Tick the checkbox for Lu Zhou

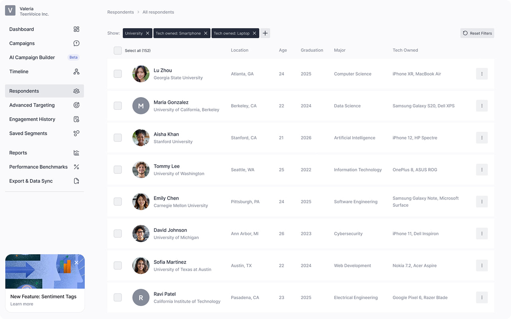118,74
